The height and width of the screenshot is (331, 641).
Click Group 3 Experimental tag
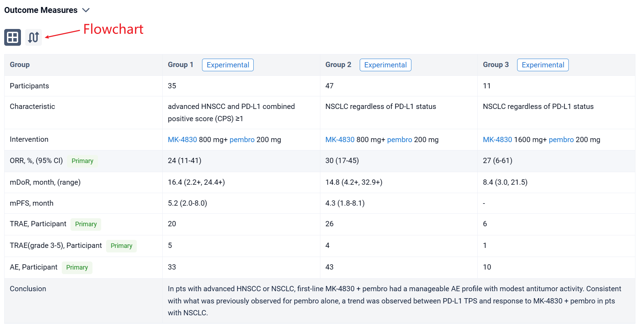[x=543, y=65]
